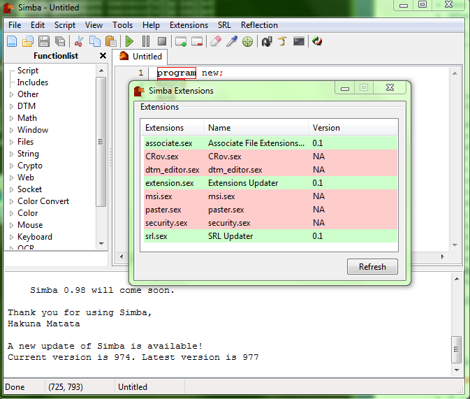Screen dimensions: 470x399
Task: Click the Functionlist scroll down arrow
Action: tap(101, 244)
